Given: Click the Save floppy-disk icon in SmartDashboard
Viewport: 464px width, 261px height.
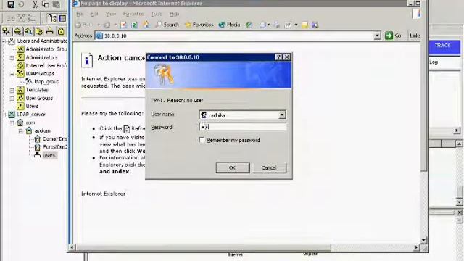Looking at the screenshot, I should click(11, 4).
